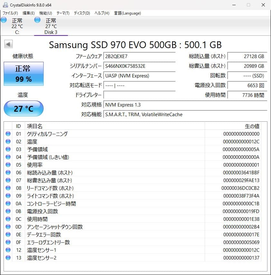
Task: Click power-on count value 6653 回
Action: (x=247, y=86)
